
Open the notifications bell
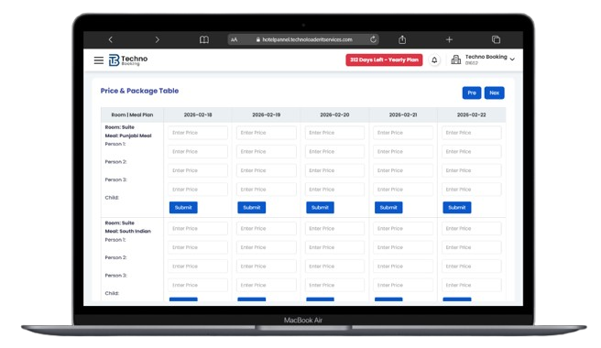[434, 60]
